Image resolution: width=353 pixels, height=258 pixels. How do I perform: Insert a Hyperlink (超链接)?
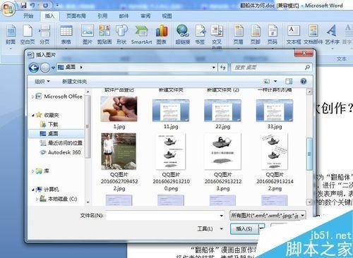pos(183,35)
